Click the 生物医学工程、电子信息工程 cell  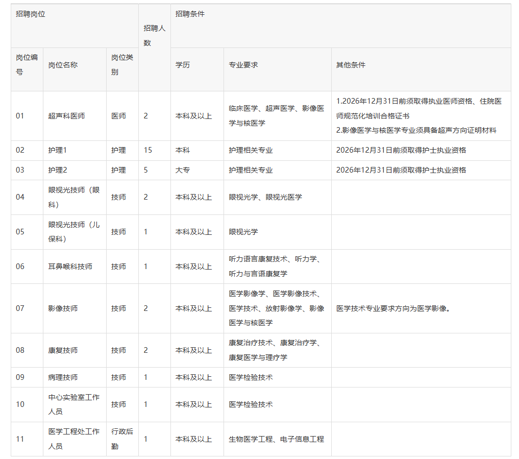[276, 439]
